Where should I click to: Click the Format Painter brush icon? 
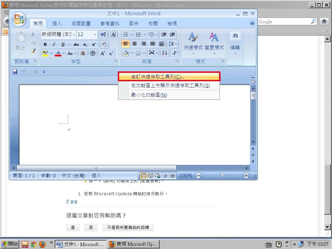(x=33, y=51)
